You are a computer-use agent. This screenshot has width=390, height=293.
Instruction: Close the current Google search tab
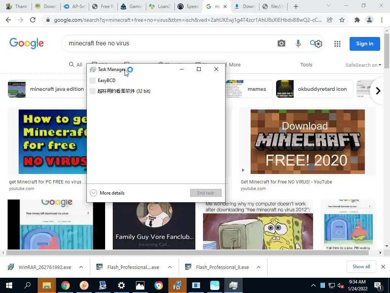pyautogui.click(x=225, y=6)
